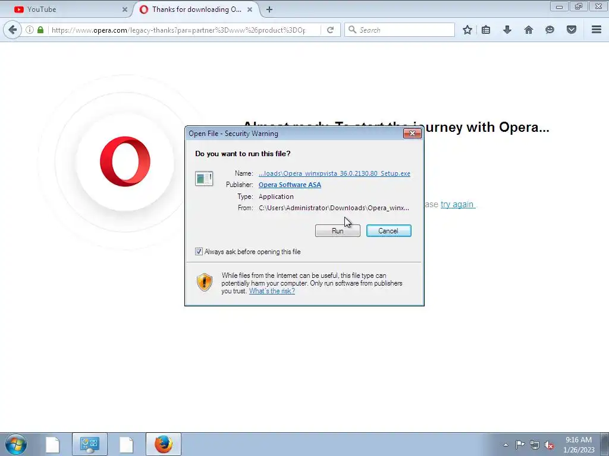Close the Security Warning dialog with X

point(412,134)
